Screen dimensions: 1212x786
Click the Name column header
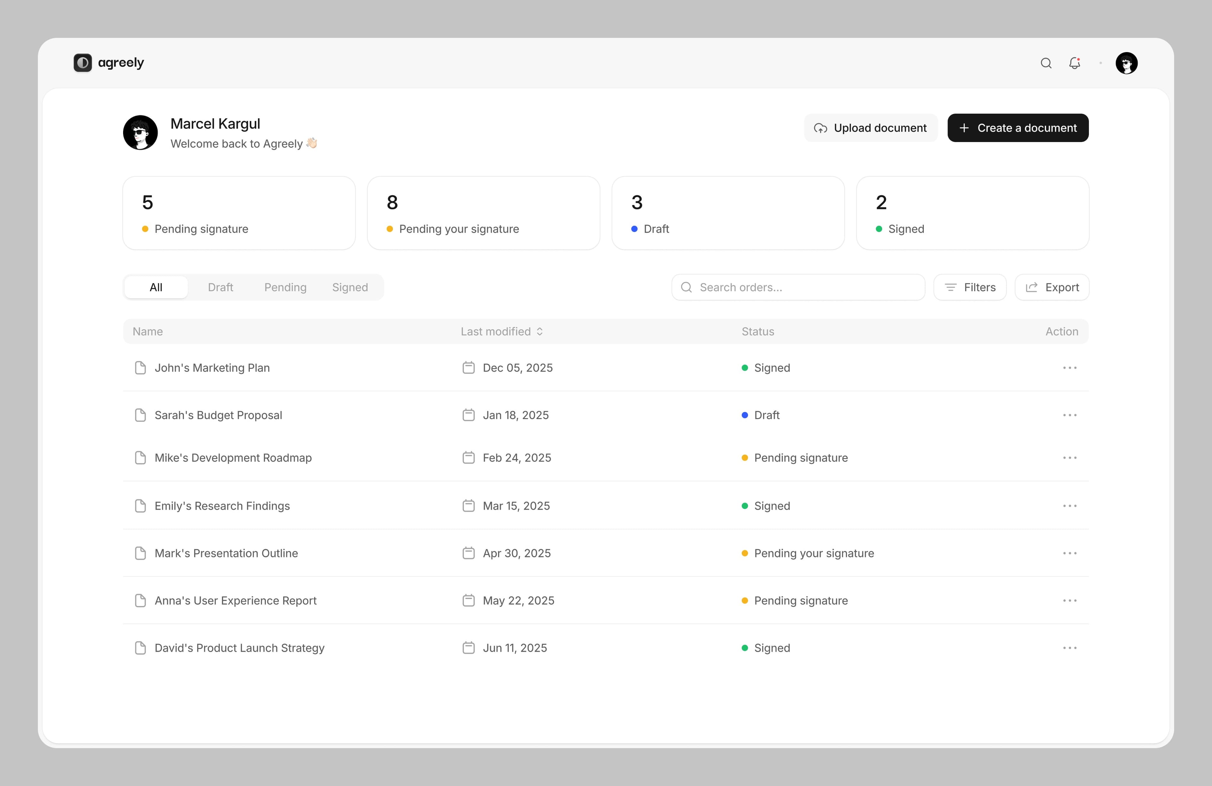(148, 332)
